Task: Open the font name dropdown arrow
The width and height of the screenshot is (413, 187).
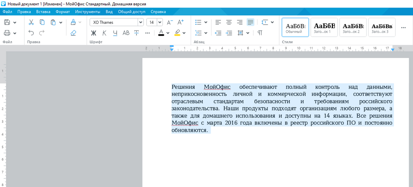Action: tap(140, 22)
